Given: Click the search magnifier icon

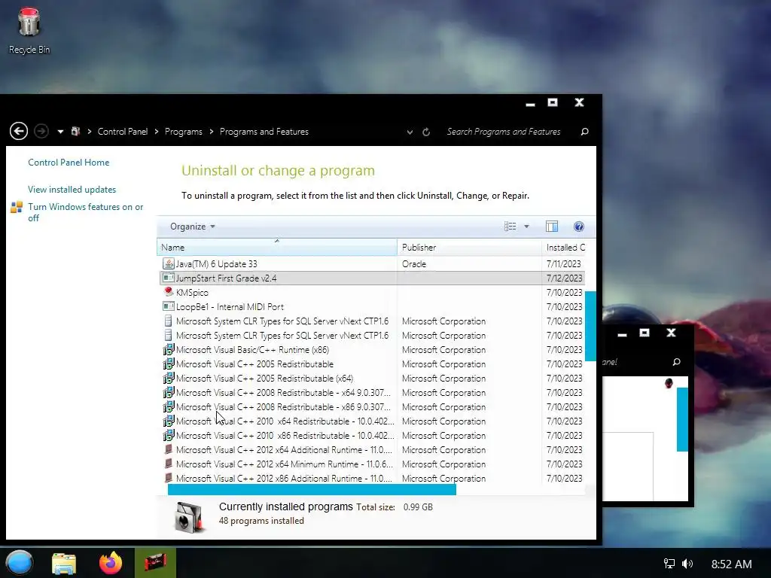Looking at the screenshot, I should [584, 132].
